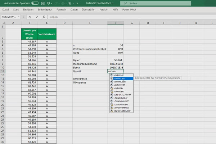216x144 pixels.
Task: Switch to the Formeln ribbon tab
Action: 61,9
